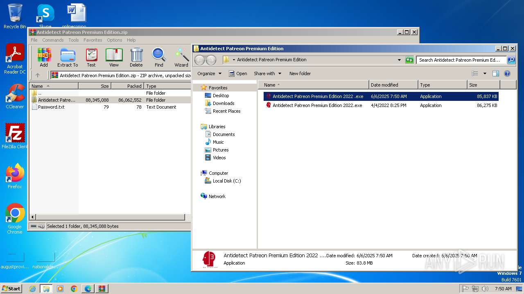Open CCleaner desktop shortcut
Screen dimensions: 524x294
click(15, 96)
